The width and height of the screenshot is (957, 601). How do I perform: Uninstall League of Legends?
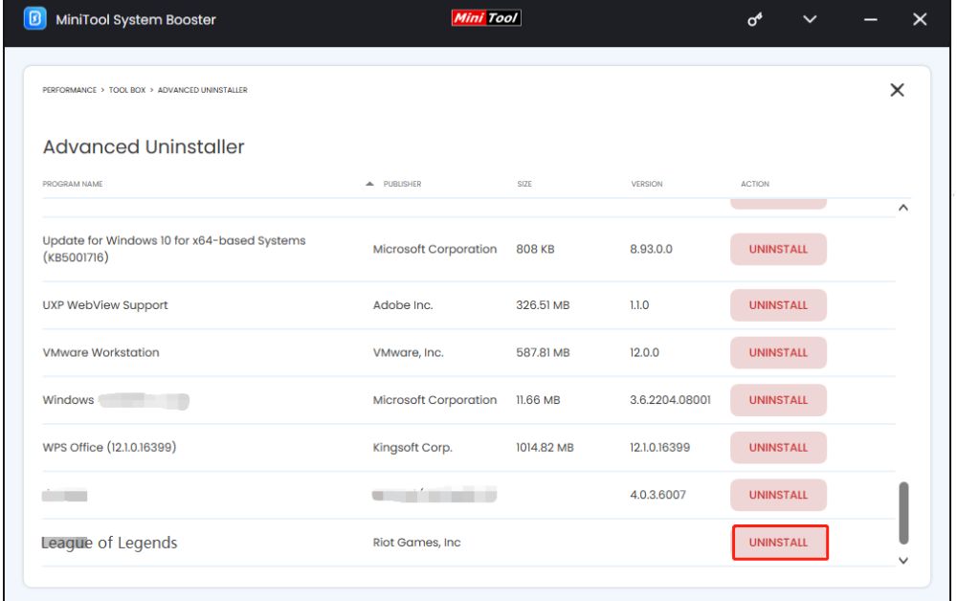779,543
